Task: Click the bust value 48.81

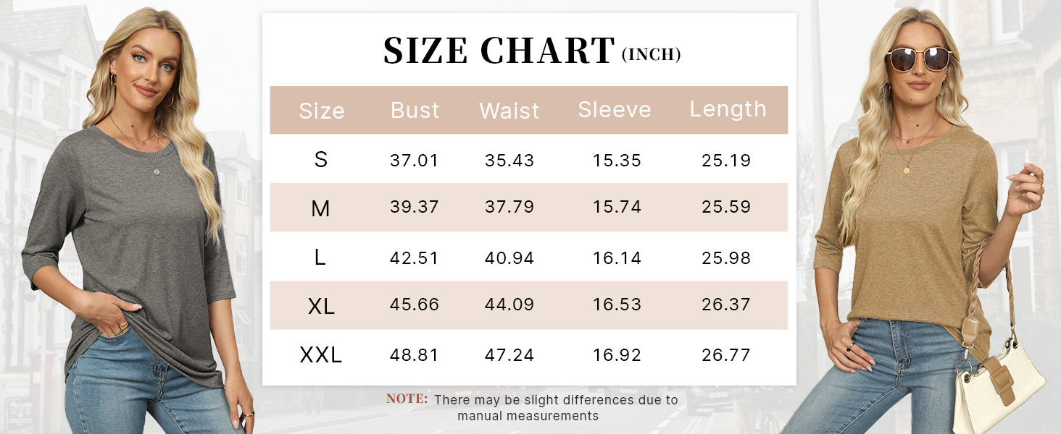Action: click(x=415, y=355)
